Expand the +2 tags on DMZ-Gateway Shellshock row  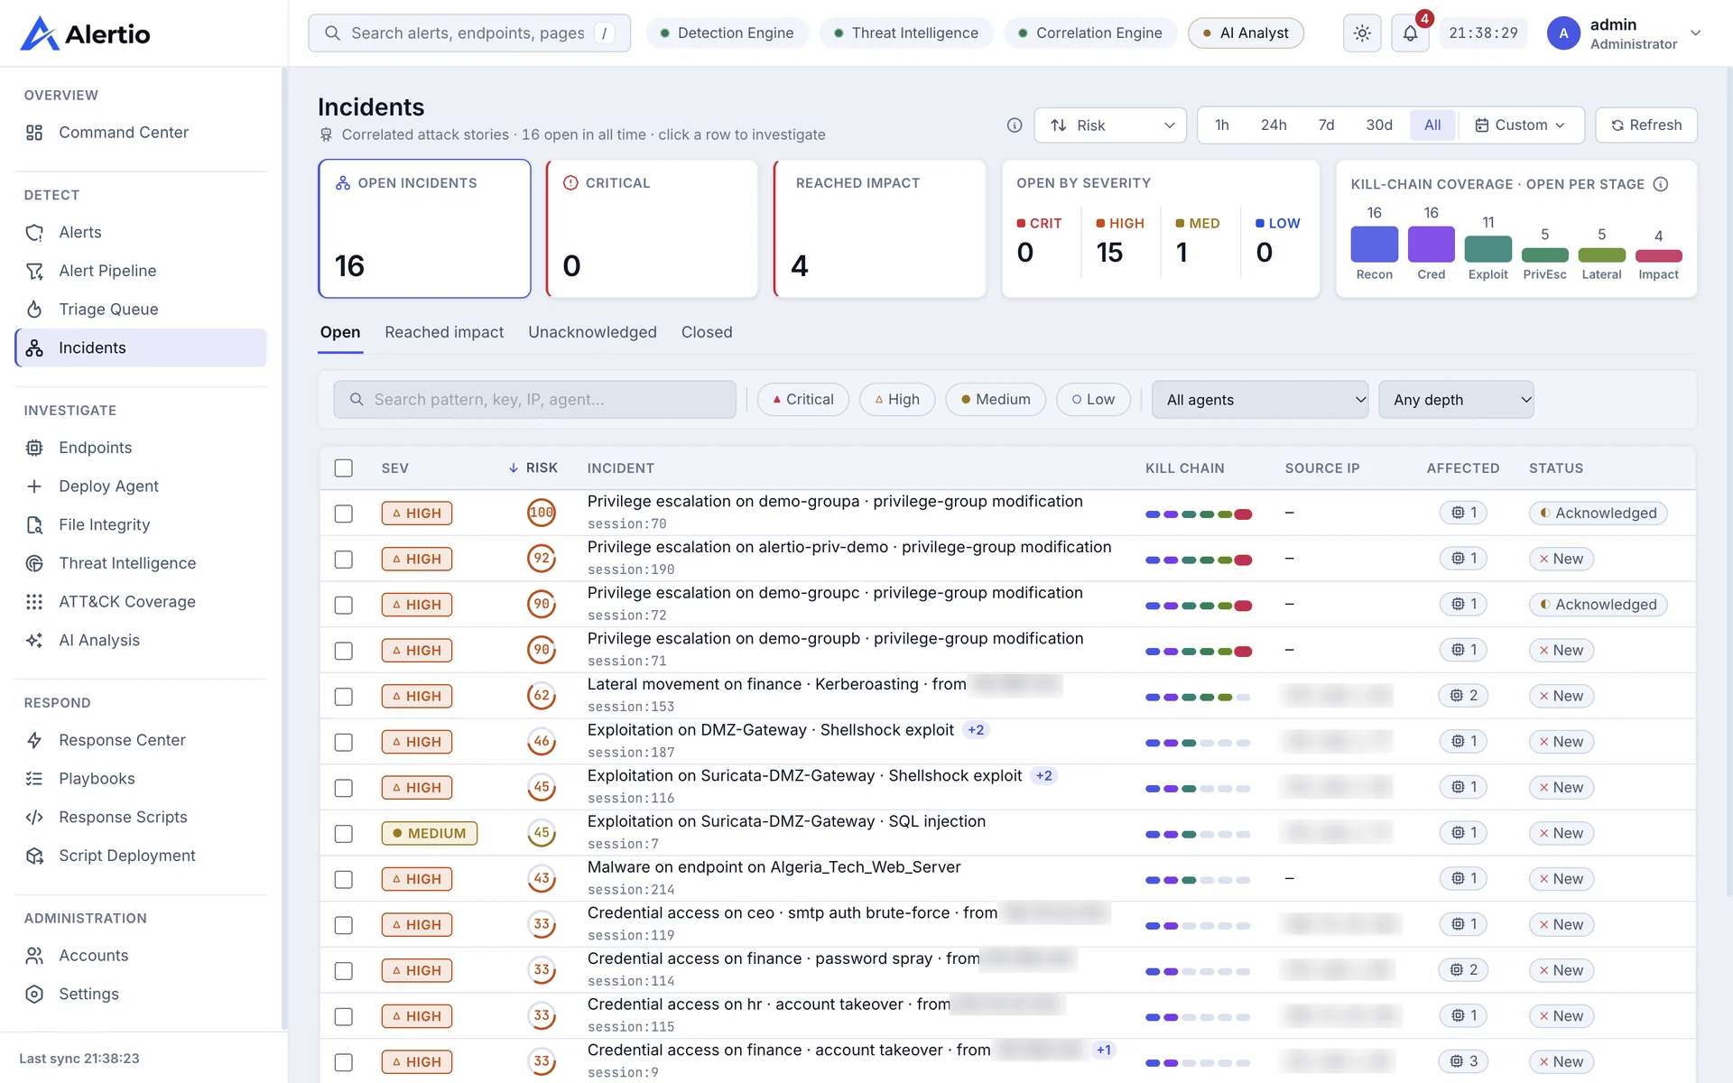976,730
